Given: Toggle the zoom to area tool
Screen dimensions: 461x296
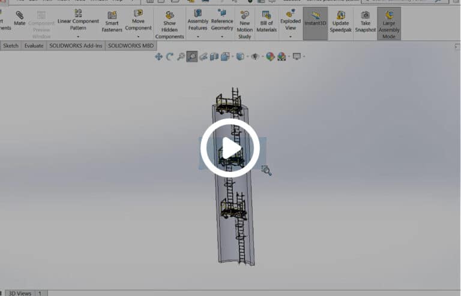Looking at the screenshot, I should coord(192,56).
